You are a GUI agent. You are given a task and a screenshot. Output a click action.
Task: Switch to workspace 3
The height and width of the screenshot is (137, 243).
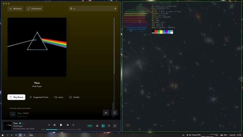(16, 135)
